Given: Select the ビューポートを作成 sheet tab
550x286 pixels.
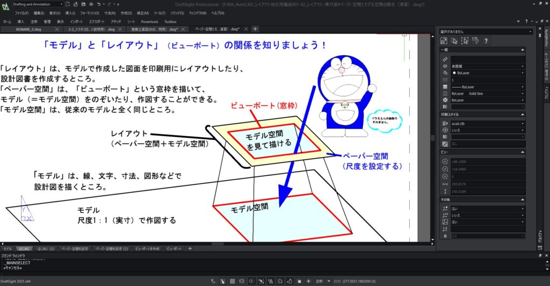Looking at the screenshot, I should [x=147, y=248].
